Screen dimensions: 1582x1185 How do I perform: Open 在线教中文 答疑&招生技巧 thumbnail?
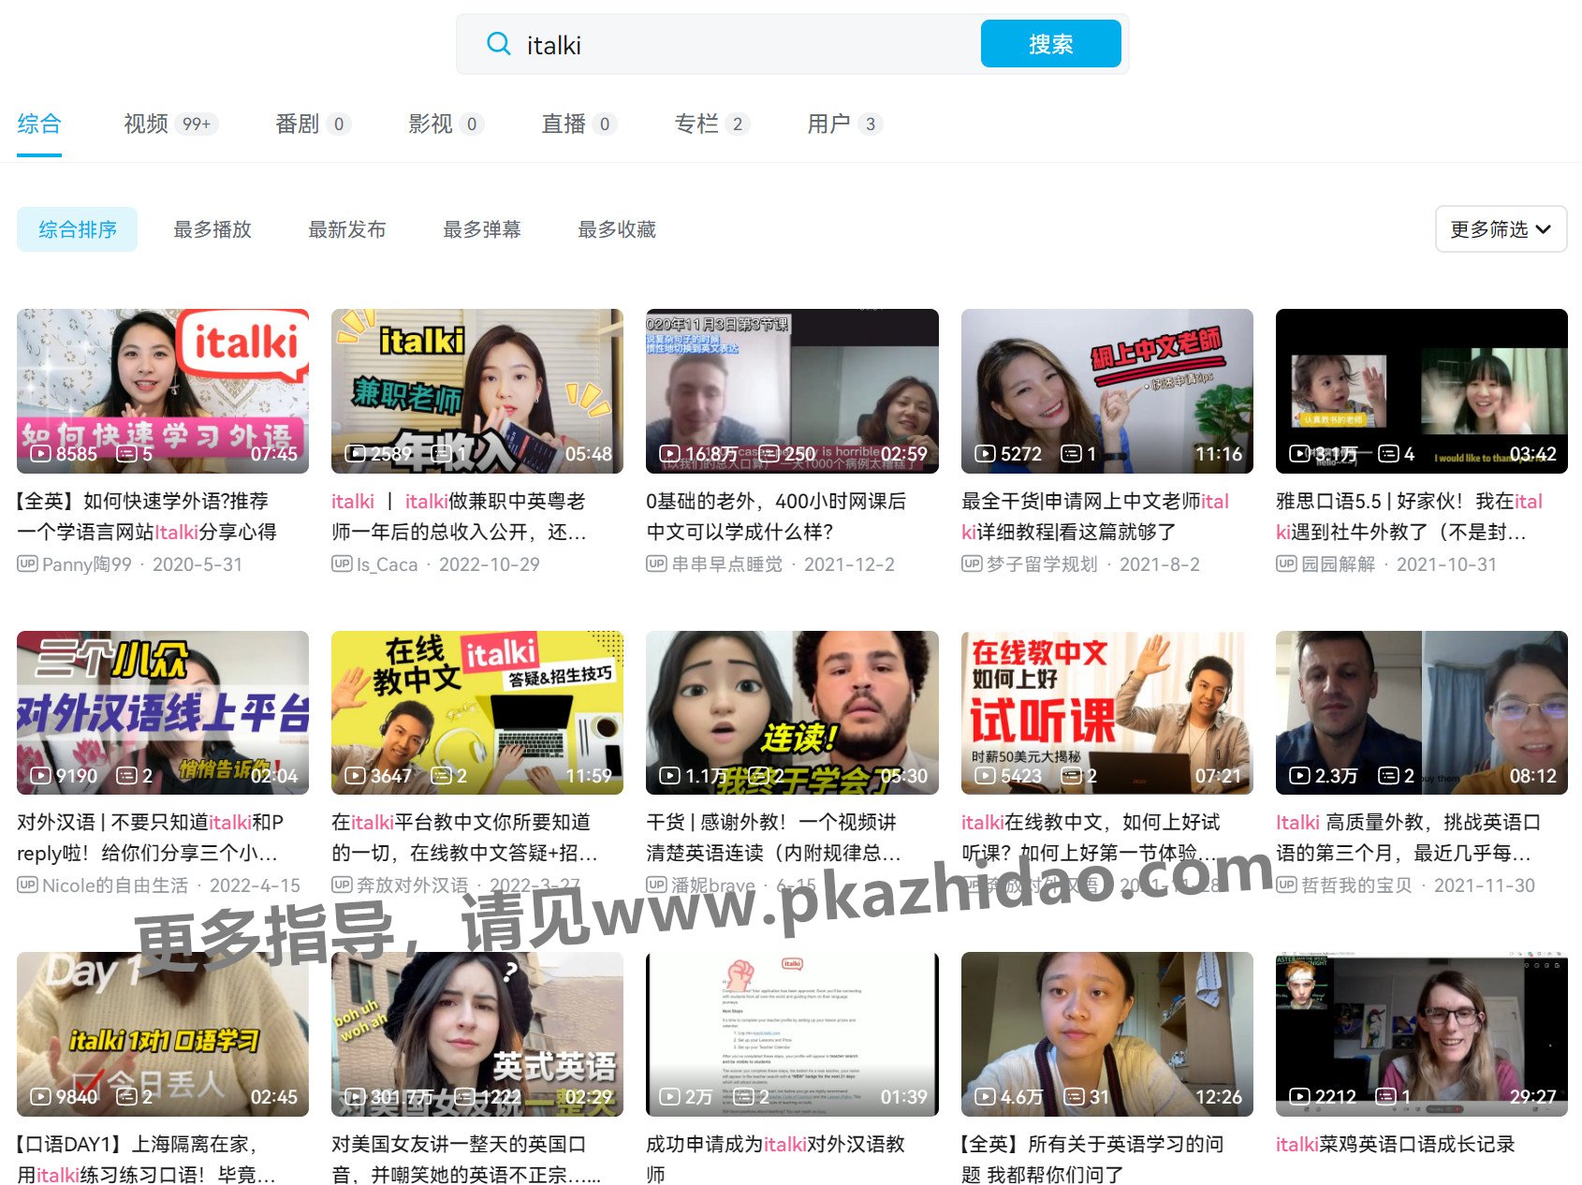(x=477, y=713)
